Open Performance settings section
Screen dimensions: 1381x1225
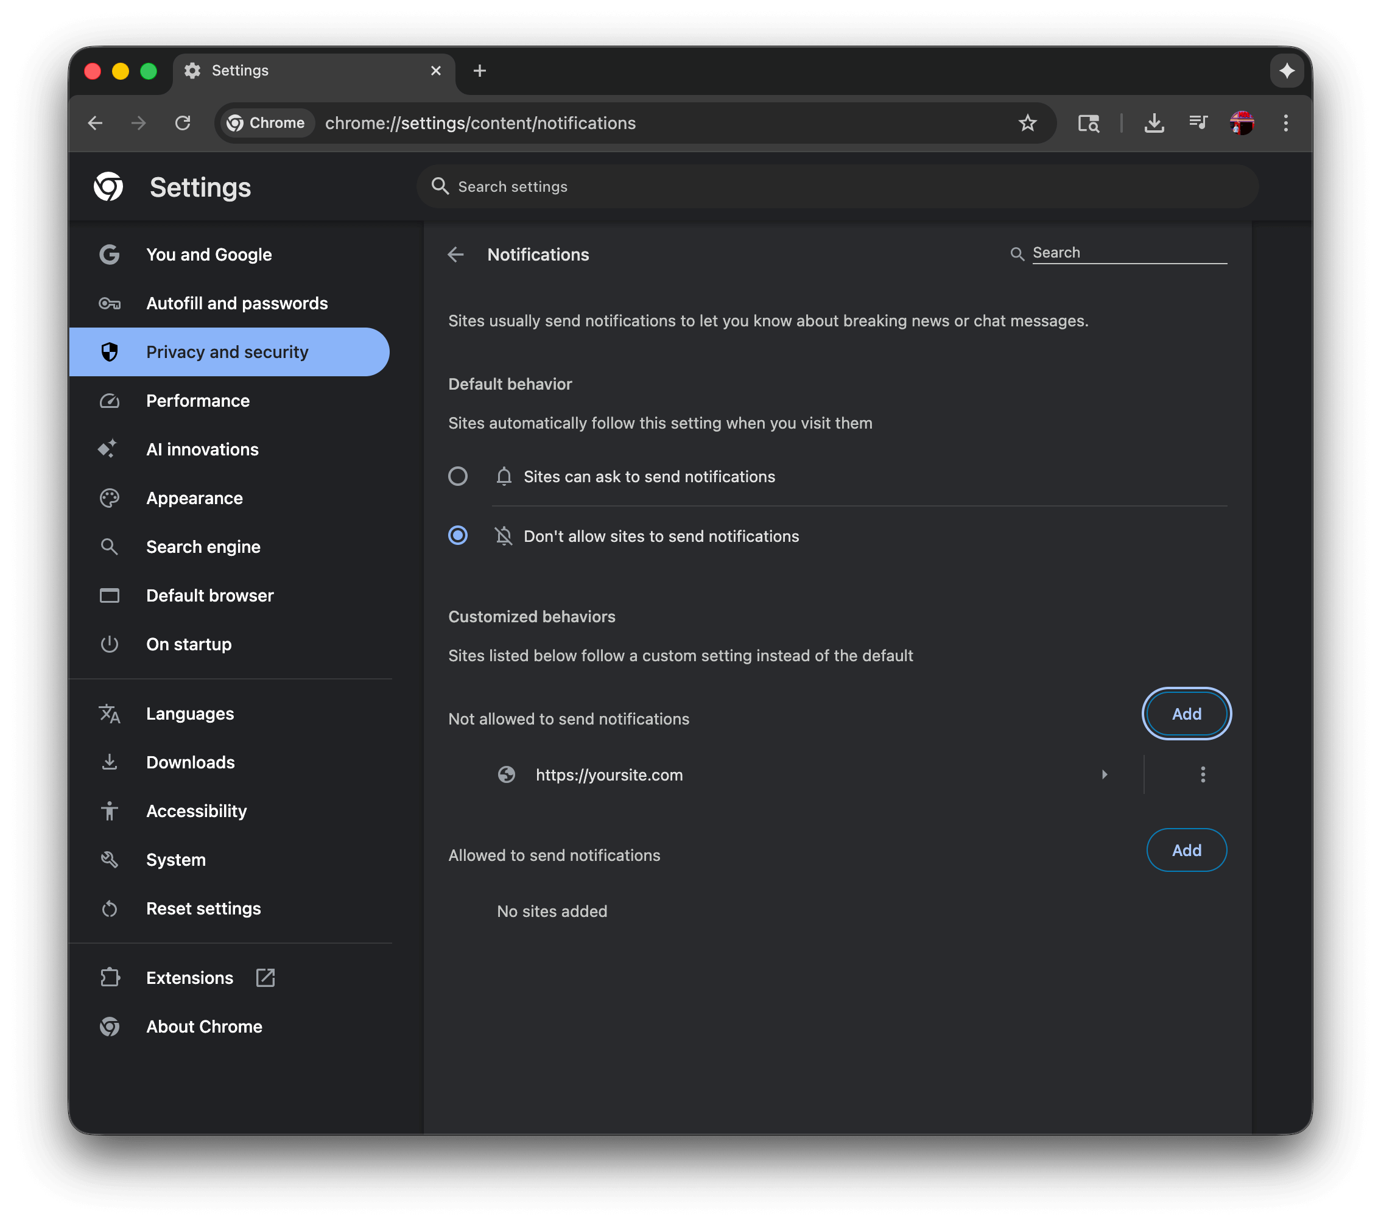[x=198, y=401]
